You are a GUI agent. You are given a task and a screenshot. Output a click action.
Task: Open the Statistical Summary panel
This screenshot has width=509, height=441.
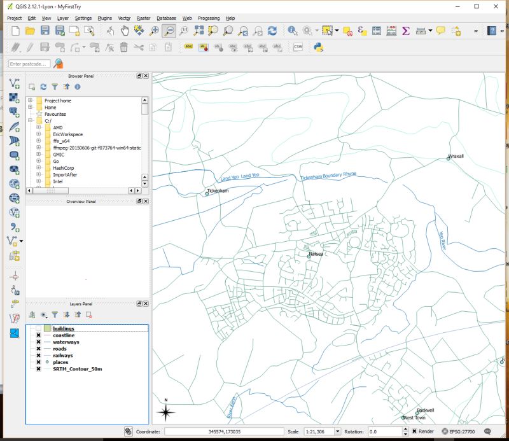tap(405, 29)
